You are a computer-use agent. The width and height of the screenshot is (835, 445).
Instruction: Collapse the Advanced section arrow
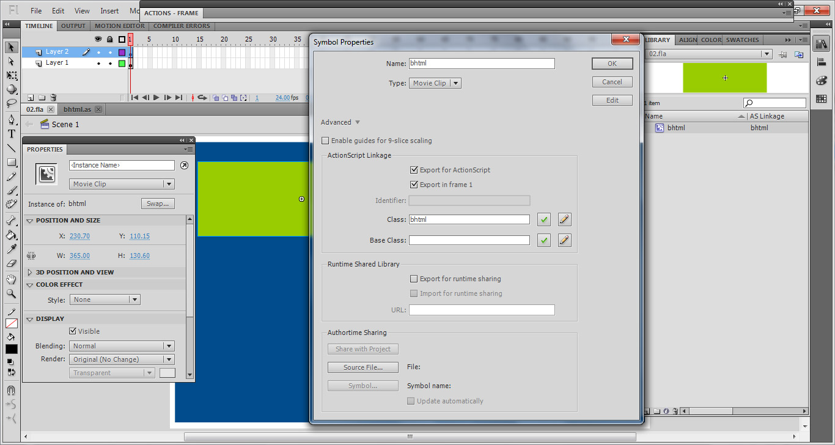358,122
